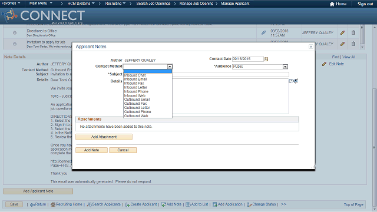Select the Invitation to apply radio button
The width and height of the screenshot is (377, 212).
[x=15, y=44]
